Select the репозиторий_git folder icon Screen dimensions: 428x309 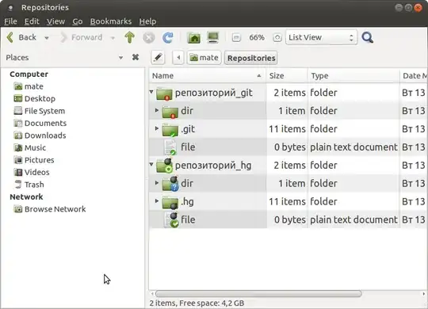pyautogui.click(x=164, y=93)
